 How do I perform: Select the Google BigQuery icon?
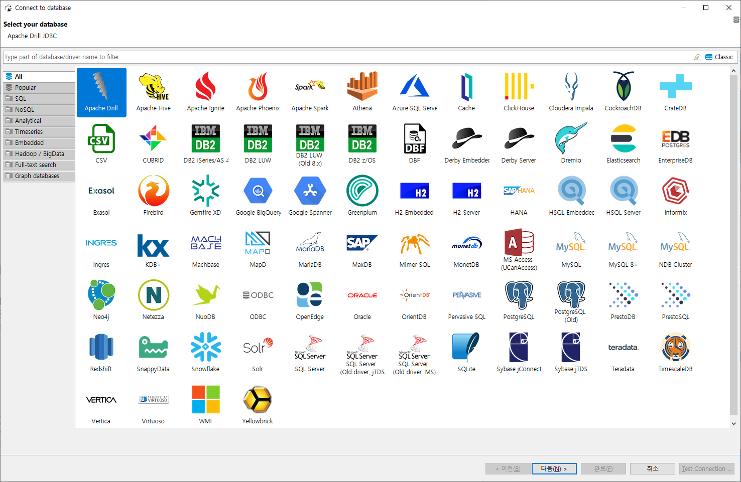click(258, 191)
